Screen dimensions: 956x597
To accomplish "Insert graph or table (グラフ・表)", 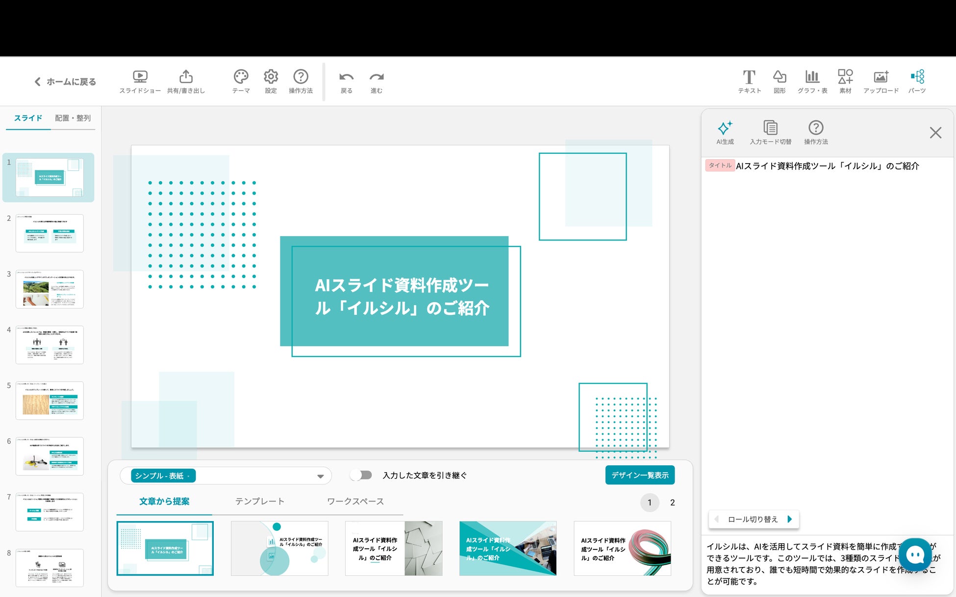I will point(812,77).
